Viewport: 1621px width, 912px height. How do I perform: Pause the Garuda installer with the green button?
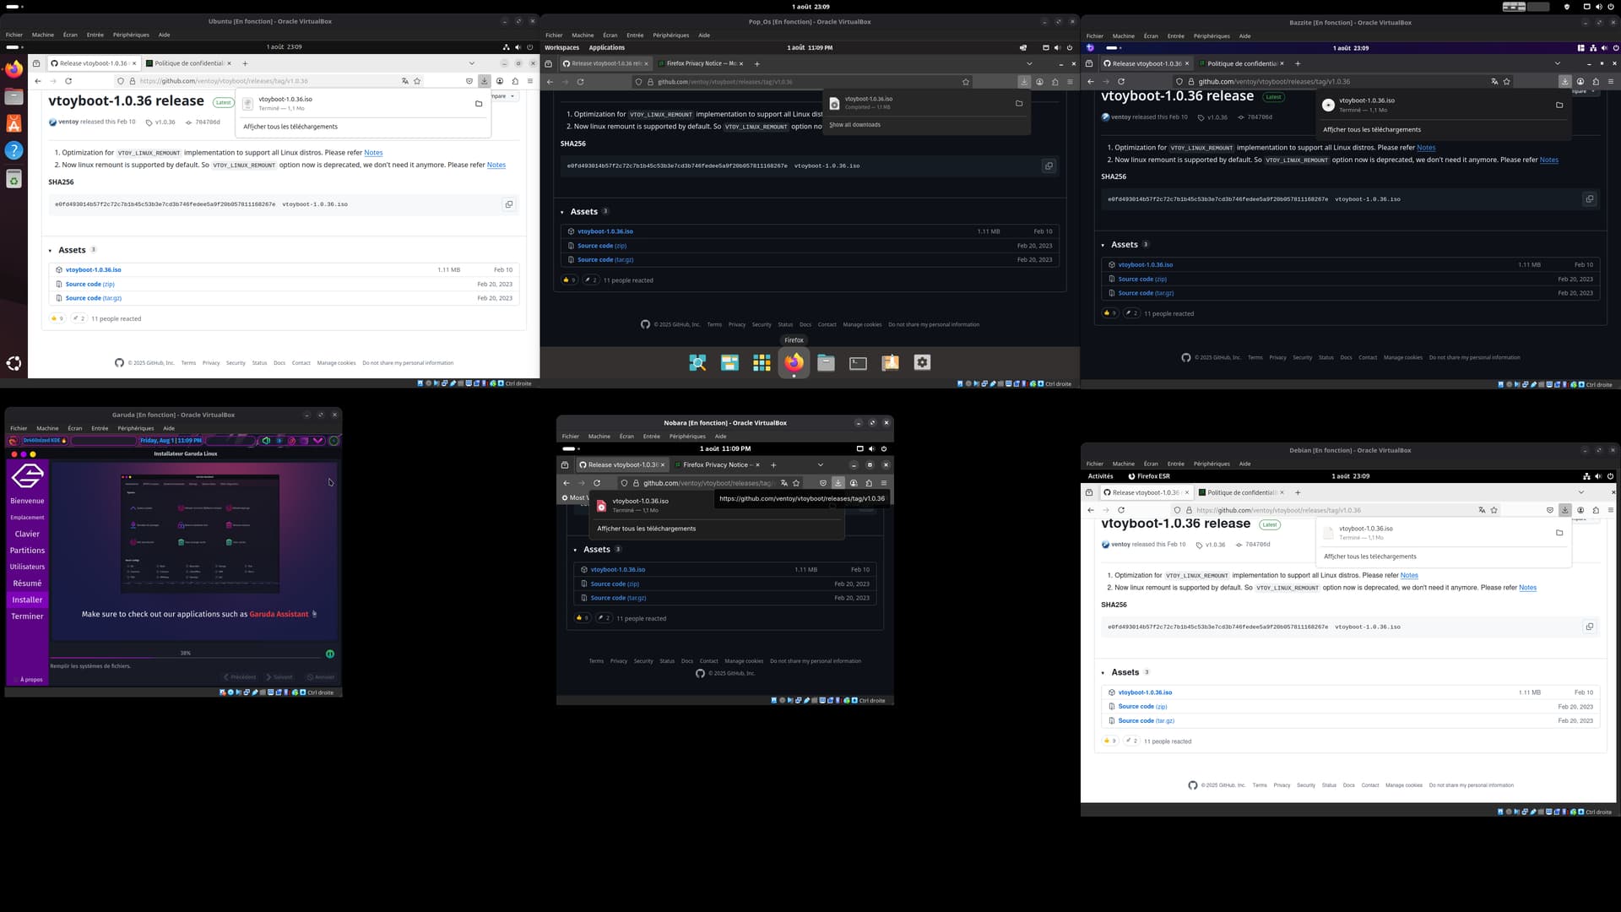[x=330, y=654]
